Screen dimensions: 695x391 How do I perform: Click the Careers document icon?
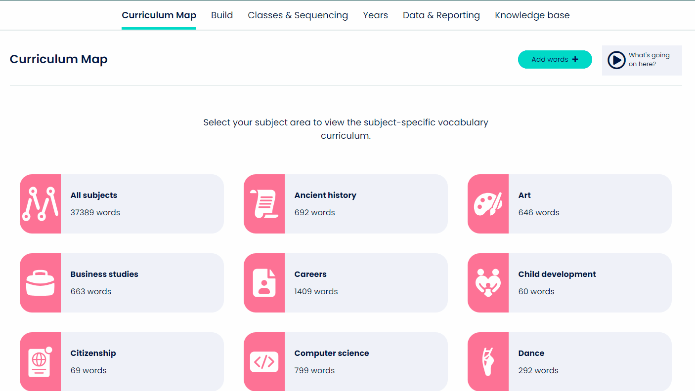point(264,283)
